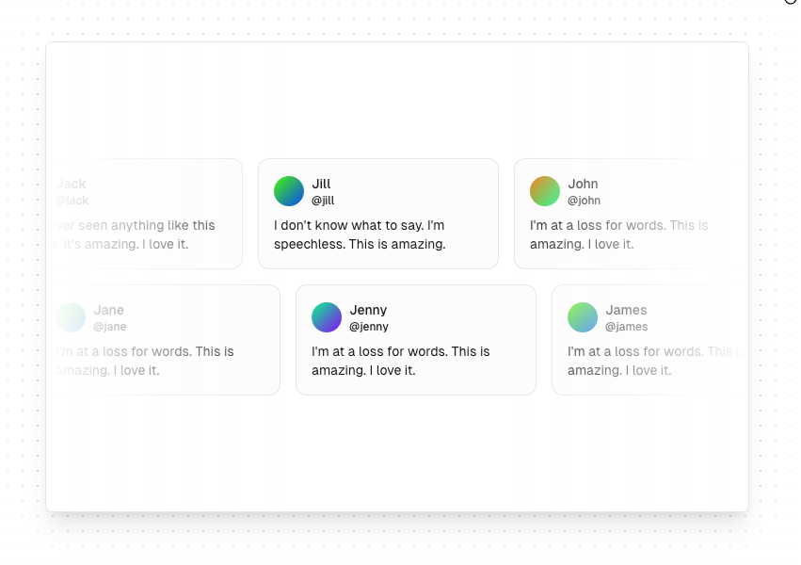Viewport: 801px width, 565px height.
Task: Open the @jill handle link
Action: pyautogui.click(x=323, y=201)
